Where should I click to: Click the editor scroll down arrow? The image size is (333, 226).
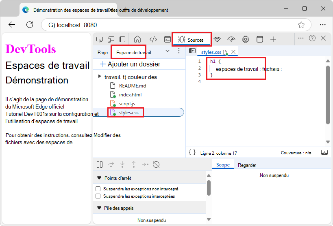tap(328, 142)
